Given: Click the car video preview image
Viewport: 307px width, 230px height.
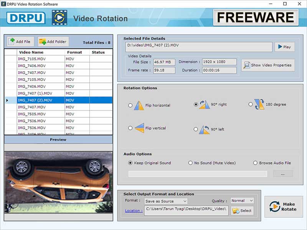Looking at the screenshot, I should (x=58, y=182).
